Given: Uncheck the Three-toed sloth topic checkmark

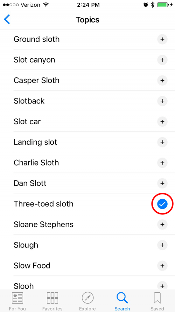Looking at the screenshot, I should [x=162, y=204].
